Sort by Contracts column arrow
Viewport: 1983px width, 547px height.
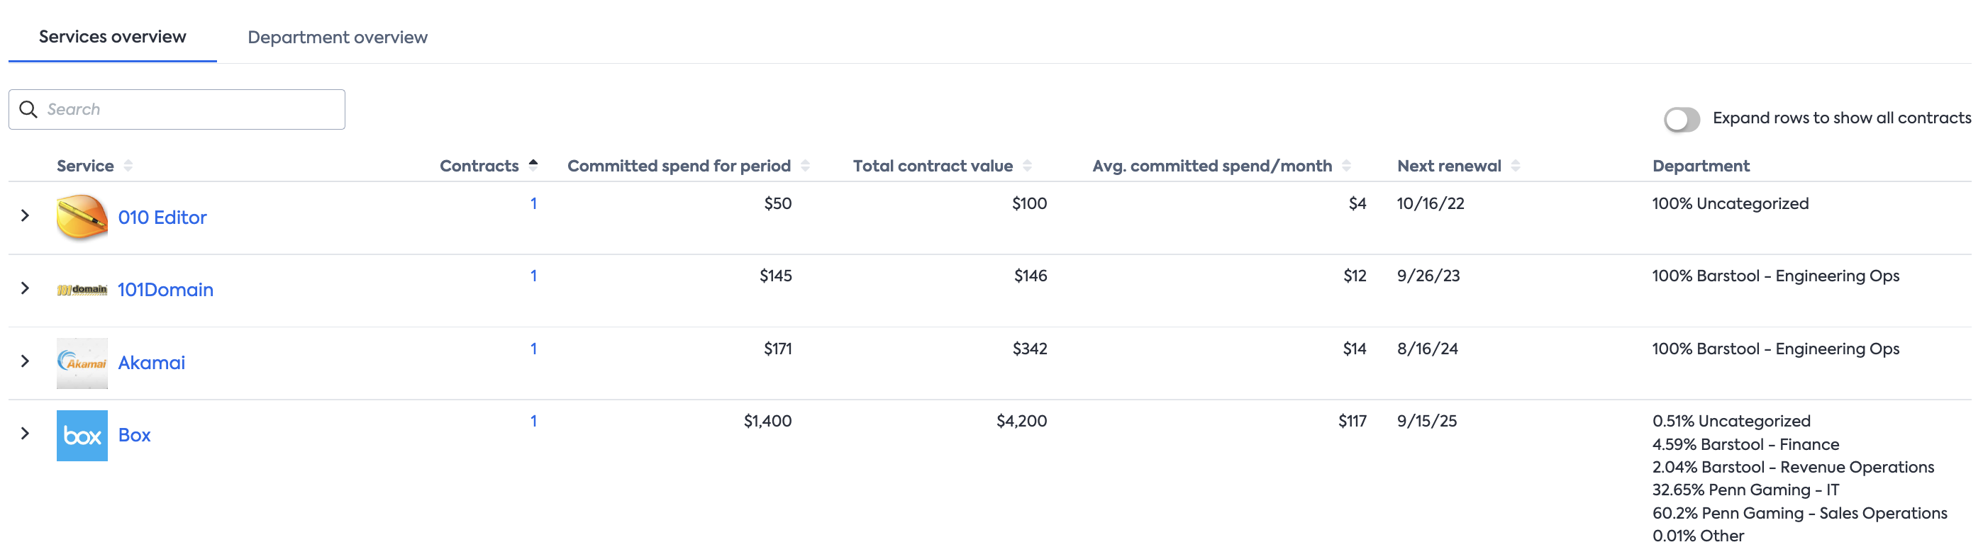pyautogui.click(x=533, y=164)
